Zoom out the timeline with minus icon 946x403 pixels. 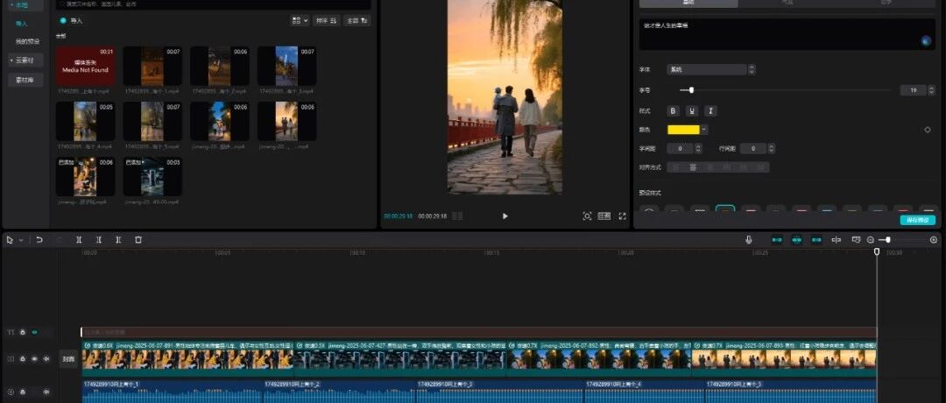click(x=871, y=240)
